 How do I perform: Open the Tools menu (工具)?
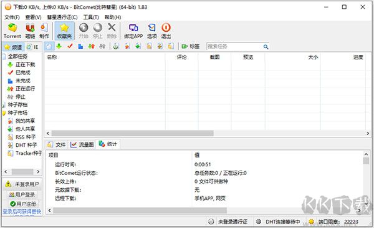[91, 17]
